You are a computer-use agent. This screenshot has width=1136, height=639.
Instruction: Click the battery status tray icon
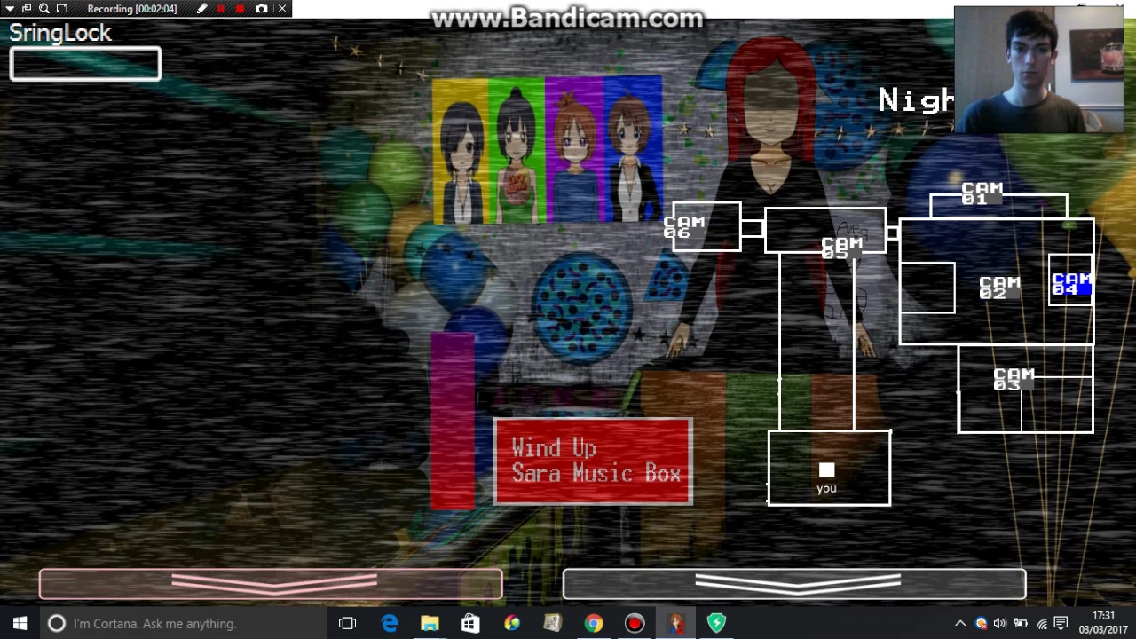coord(1021,624)
